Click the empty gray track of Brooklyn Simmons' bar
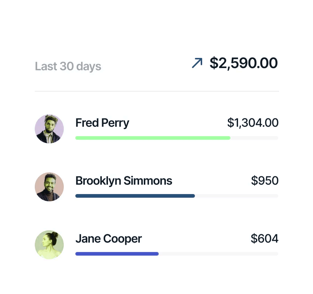Viewport: 313px width, 294px height. point(236,196)
